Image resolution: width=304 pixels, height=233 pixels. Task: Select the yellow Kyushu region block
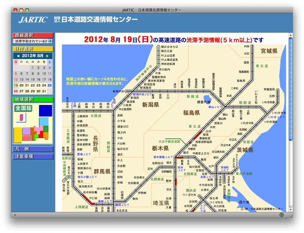[18, 135]
